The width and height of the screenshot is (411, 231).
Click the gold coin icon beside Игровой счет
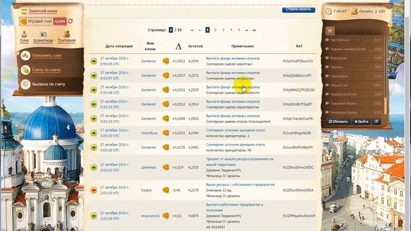[x=23, y=21]
